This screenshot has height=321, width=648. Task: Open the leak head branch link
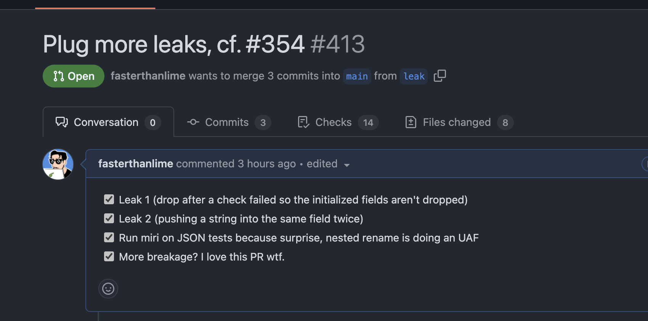414,76
